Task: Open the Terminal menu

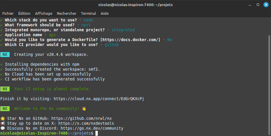Action: pos(88,13)
